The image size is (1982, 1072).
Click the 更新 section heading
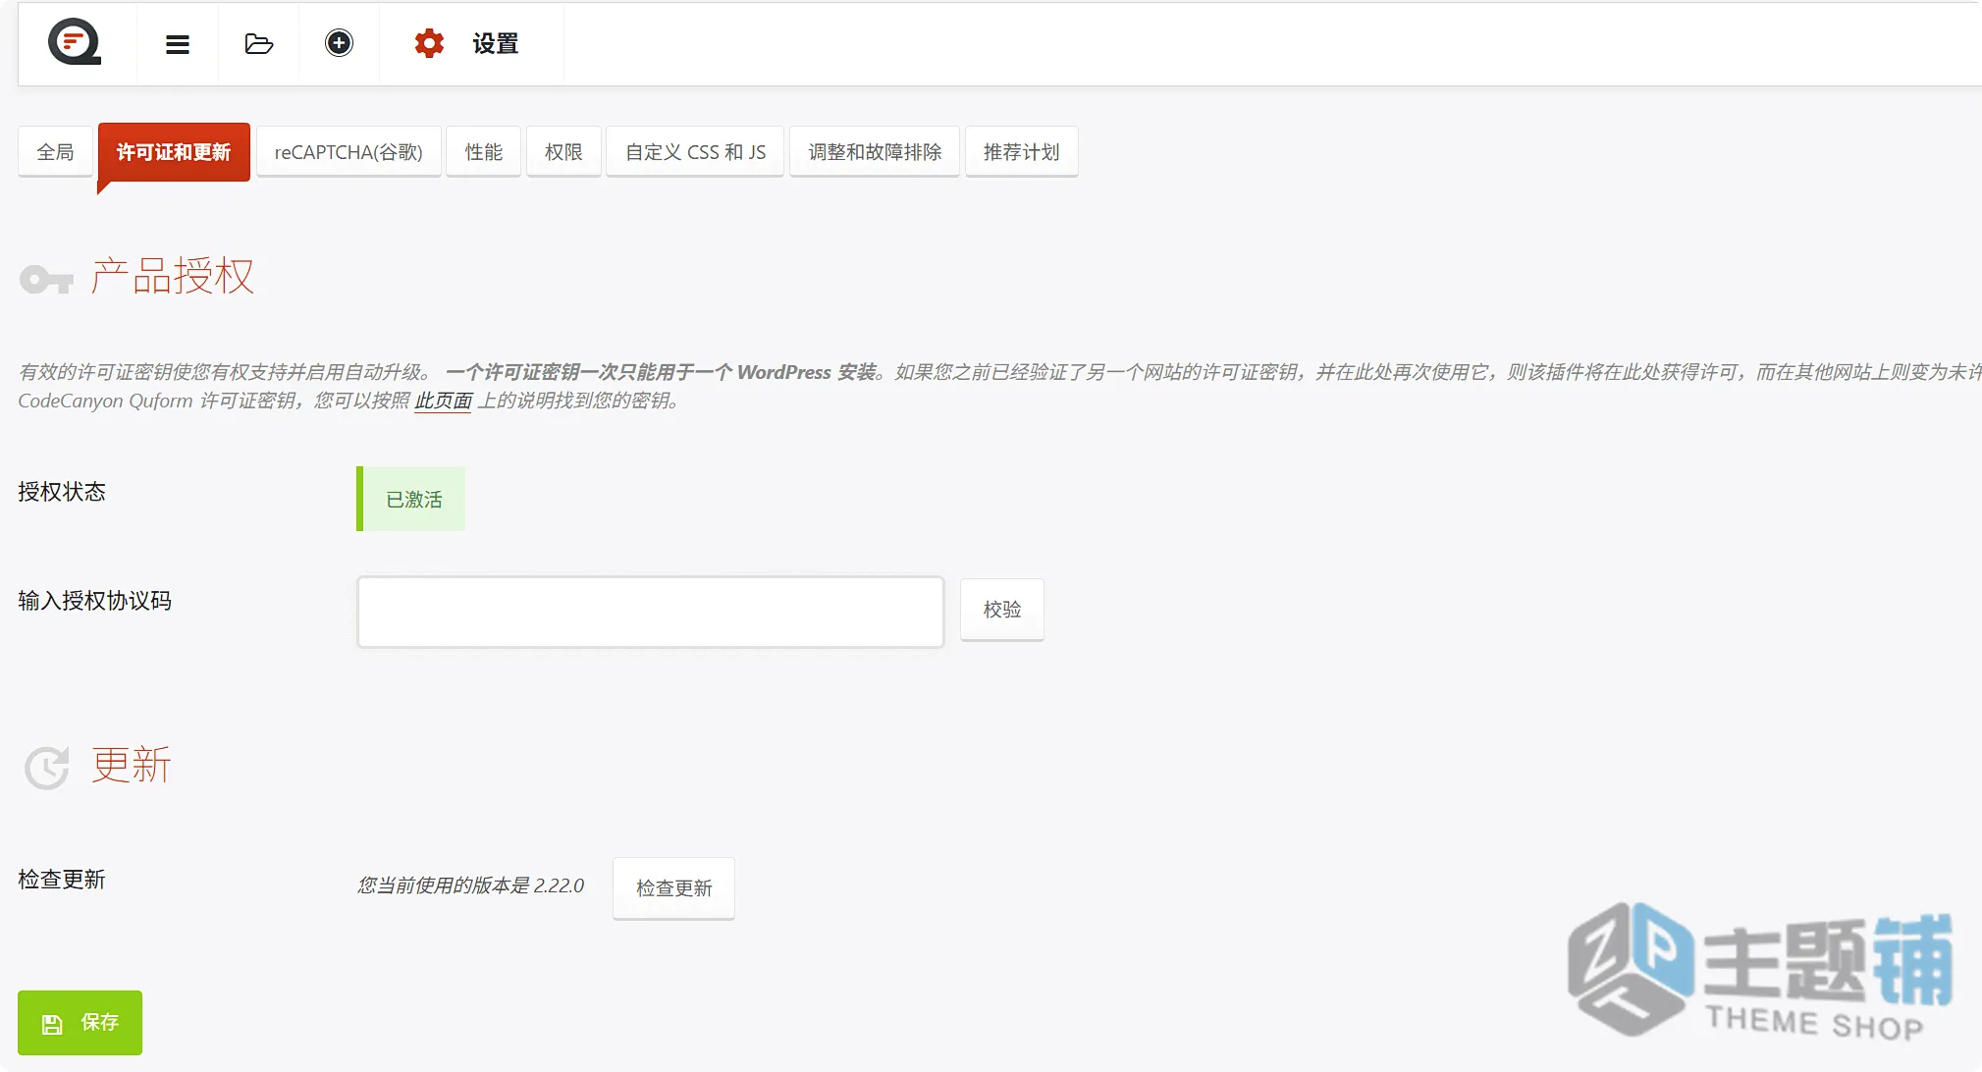coord(132,765)
